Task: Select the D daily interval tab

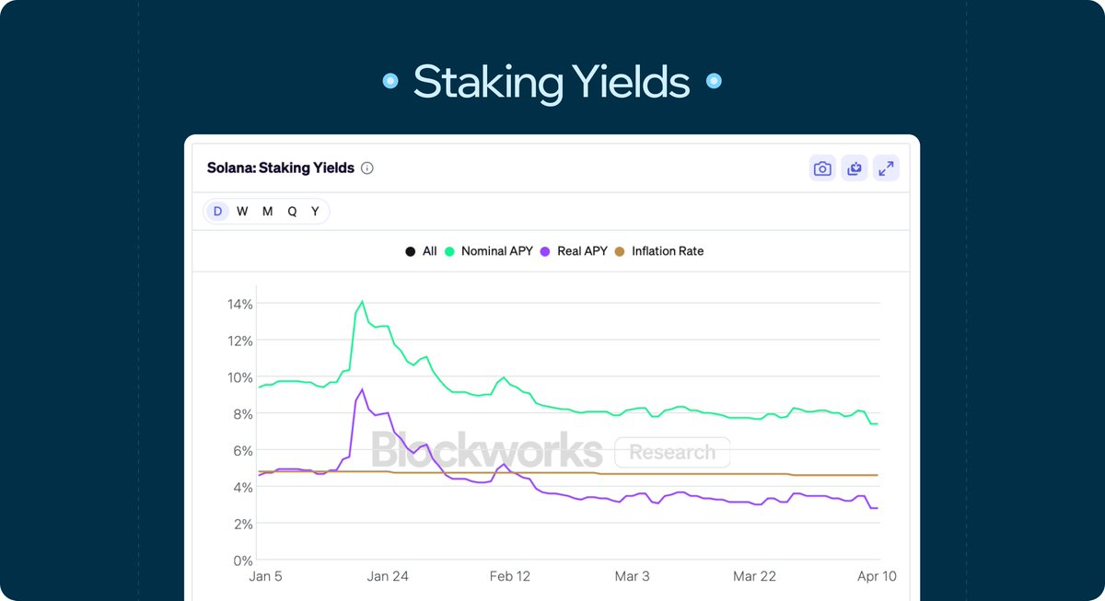Action: [x=218, y=212]
